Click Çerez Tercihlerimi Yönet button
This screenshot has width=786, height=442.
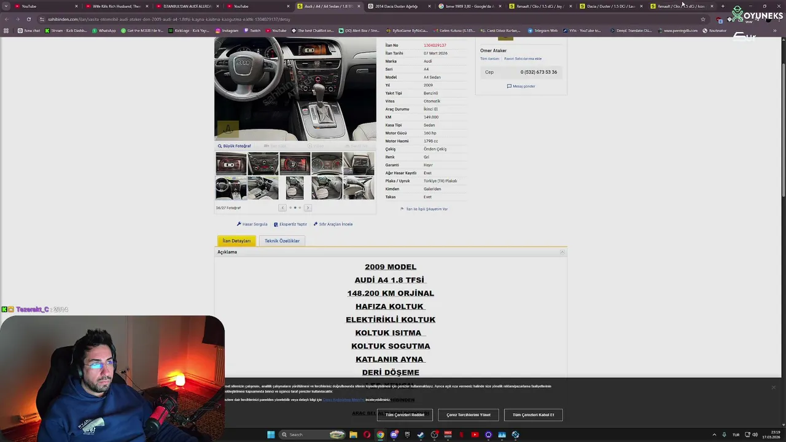pos(469,415)
